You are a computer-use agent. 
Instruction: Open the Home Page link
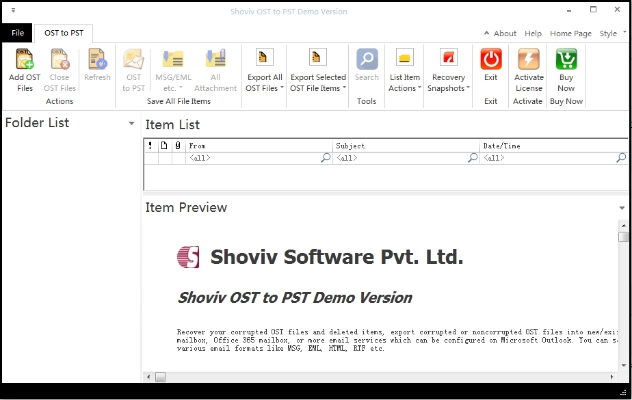[570, 34]
